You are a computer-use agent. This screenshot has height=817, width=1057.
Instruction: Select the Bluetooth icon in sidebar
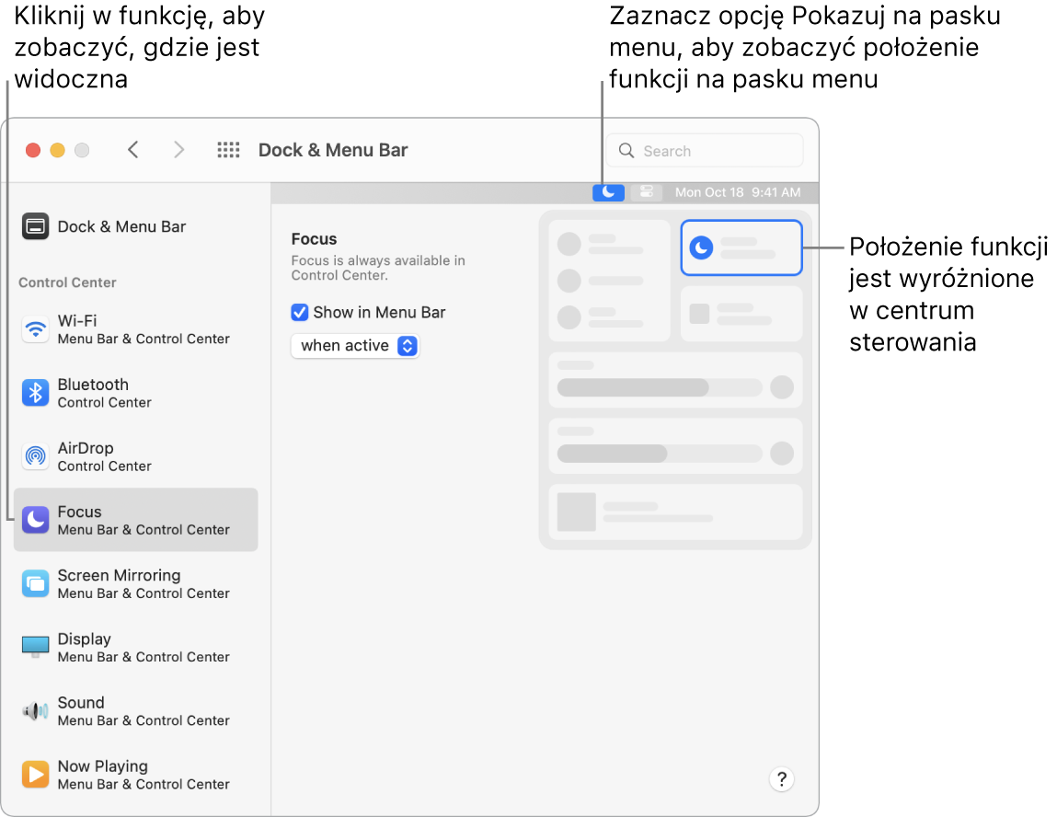(35, 393)
